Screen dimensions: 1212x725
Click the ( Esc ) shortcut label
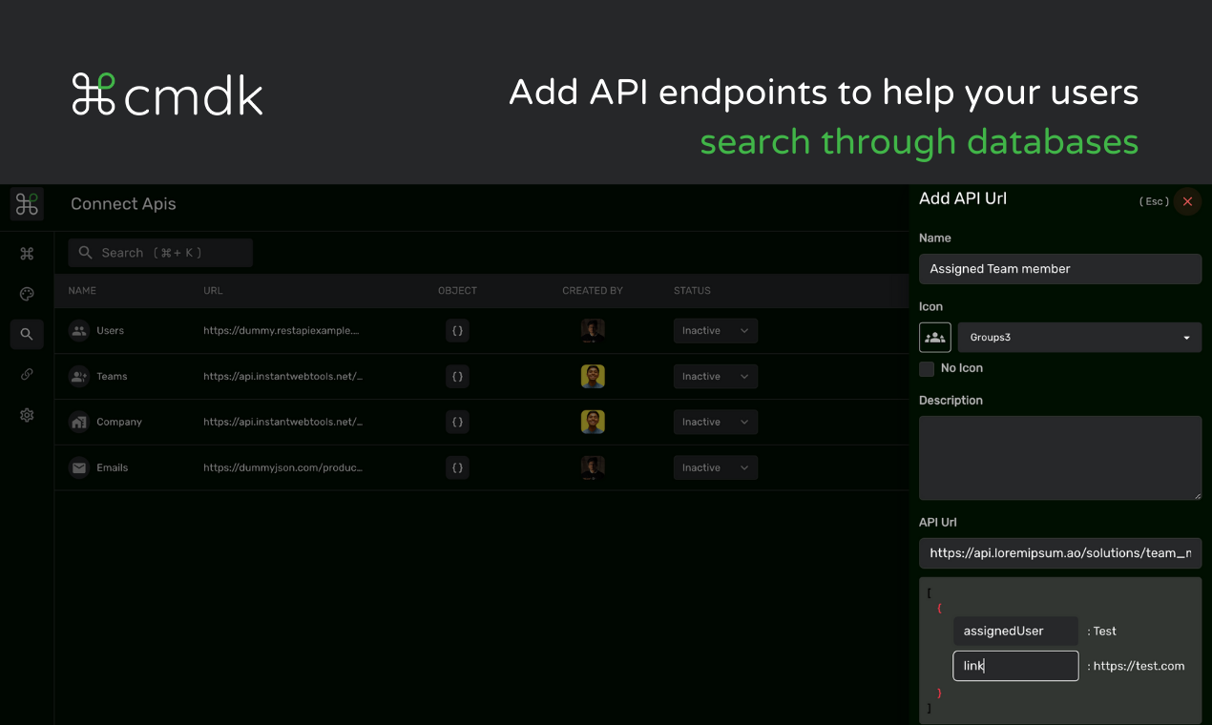click(x=1154, y=201)
